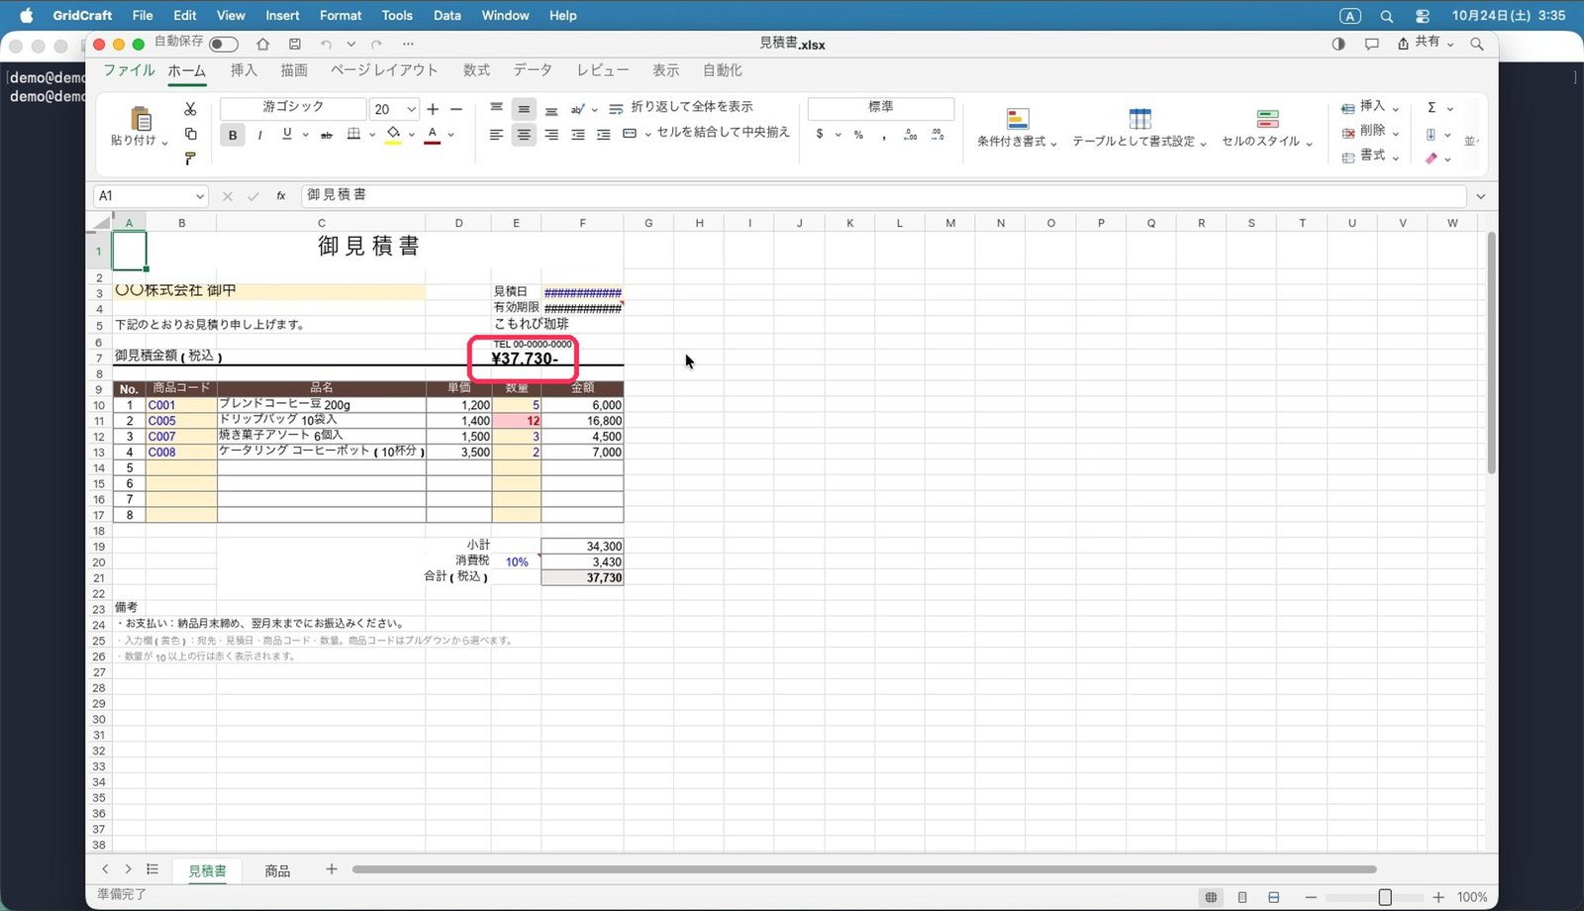This screenshot has width=1584, height=911.
Task: Open the all-sheets list icon
Action: [x=152, y=869]
